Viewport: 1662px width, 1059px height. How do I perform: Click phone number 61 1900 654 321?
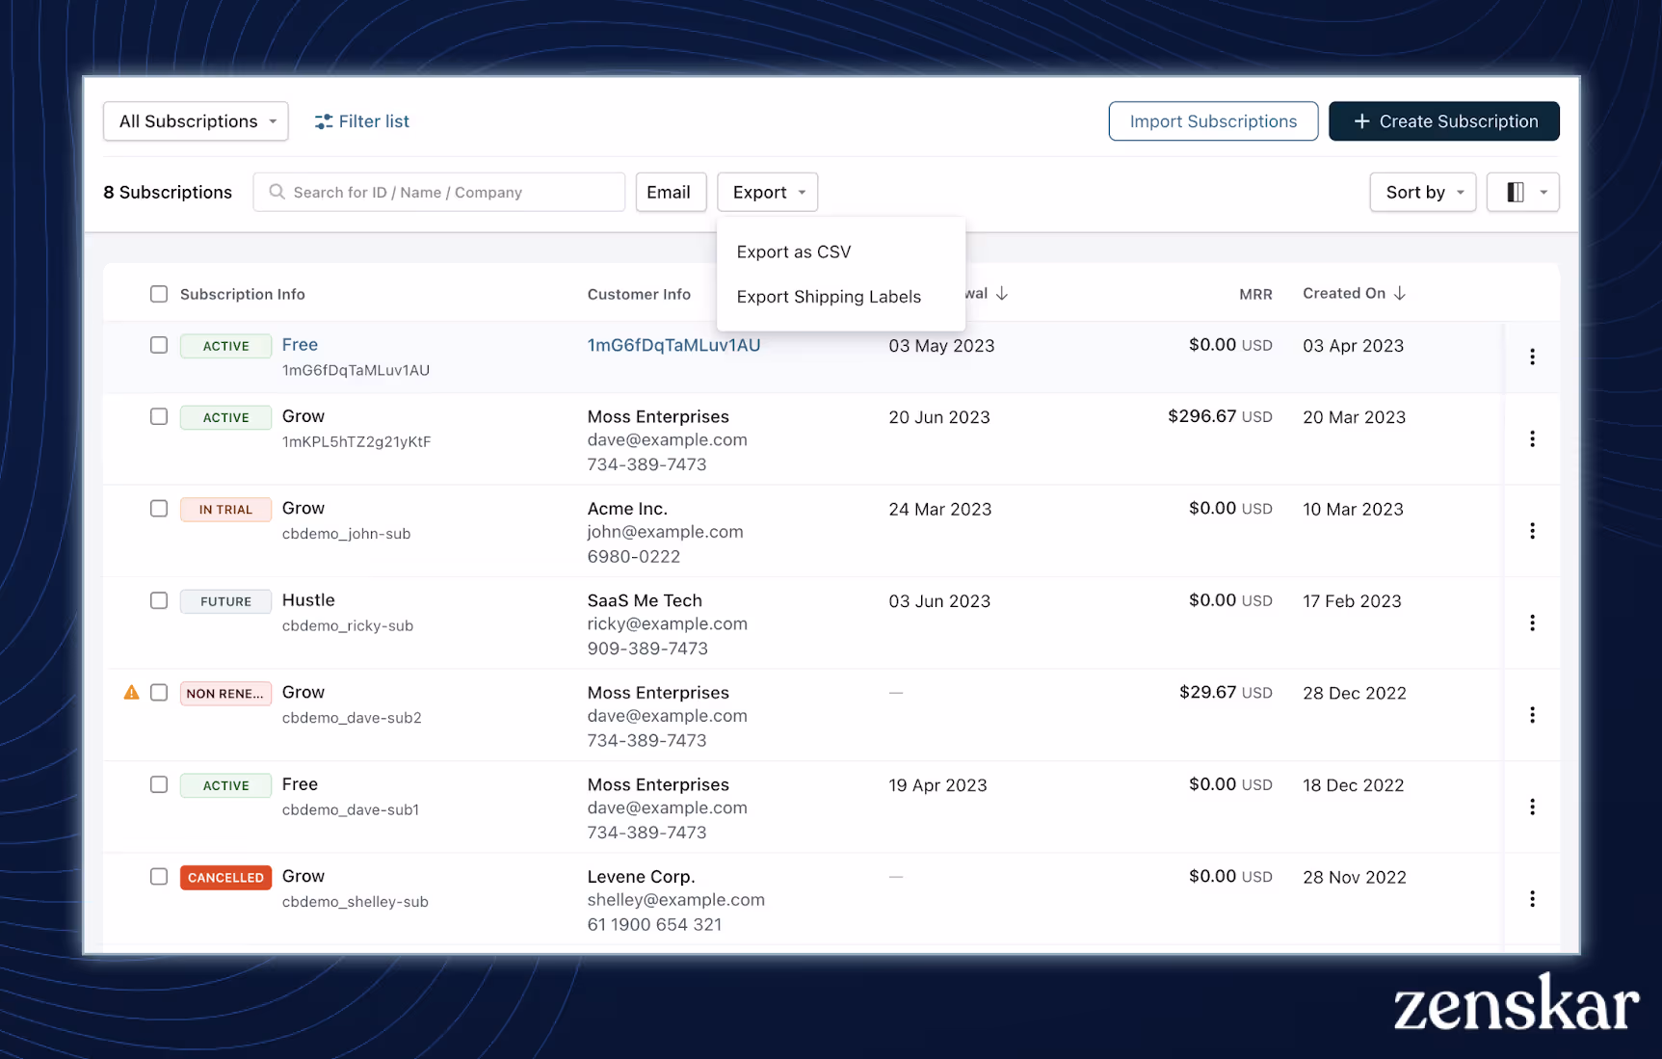click(x=654, y=924)
